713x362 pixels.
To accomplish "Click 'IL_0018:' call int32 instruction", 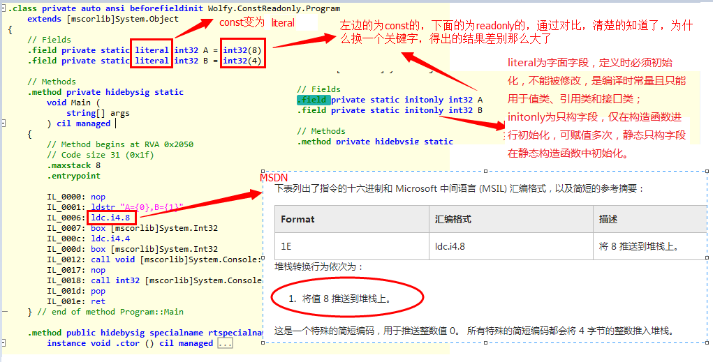I will [154, 280].
